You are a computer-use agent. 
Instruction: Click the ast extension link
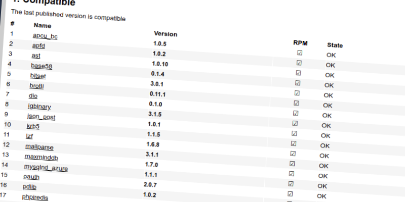(x=36, y=56)
